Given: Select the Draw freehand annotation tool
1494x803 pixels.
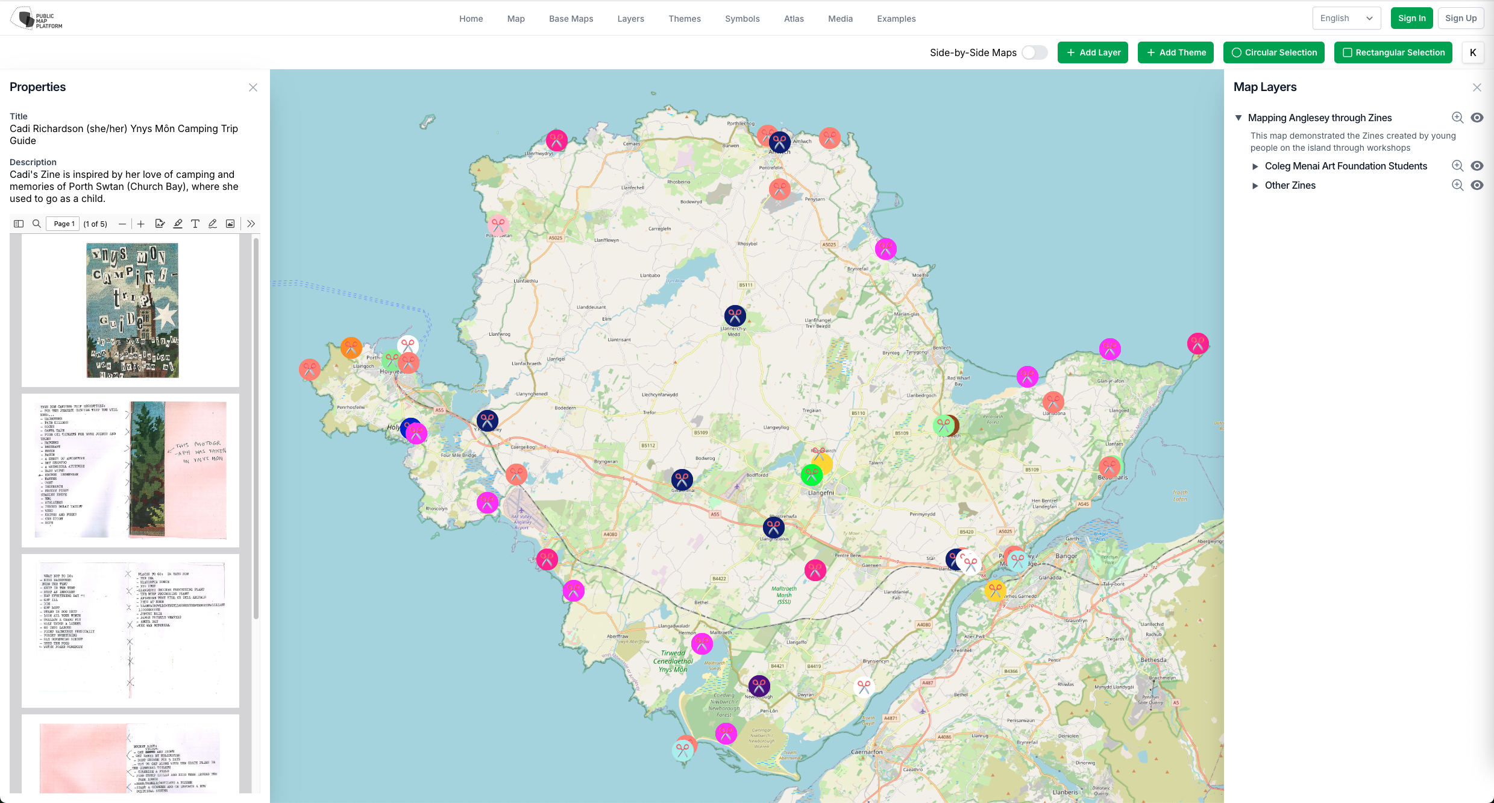Looking at the screenshot, I should (212, 223).
